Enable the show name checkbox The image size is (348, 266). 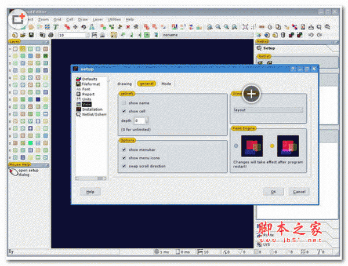(124, 103)
